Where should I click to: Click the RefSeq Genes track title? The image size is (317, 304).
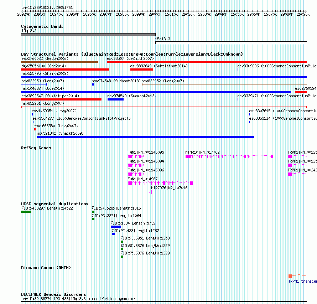[x=36, y=148]
